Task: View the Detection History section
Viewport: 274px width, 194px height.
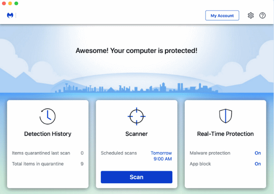Action: click(x=47, y=134)
